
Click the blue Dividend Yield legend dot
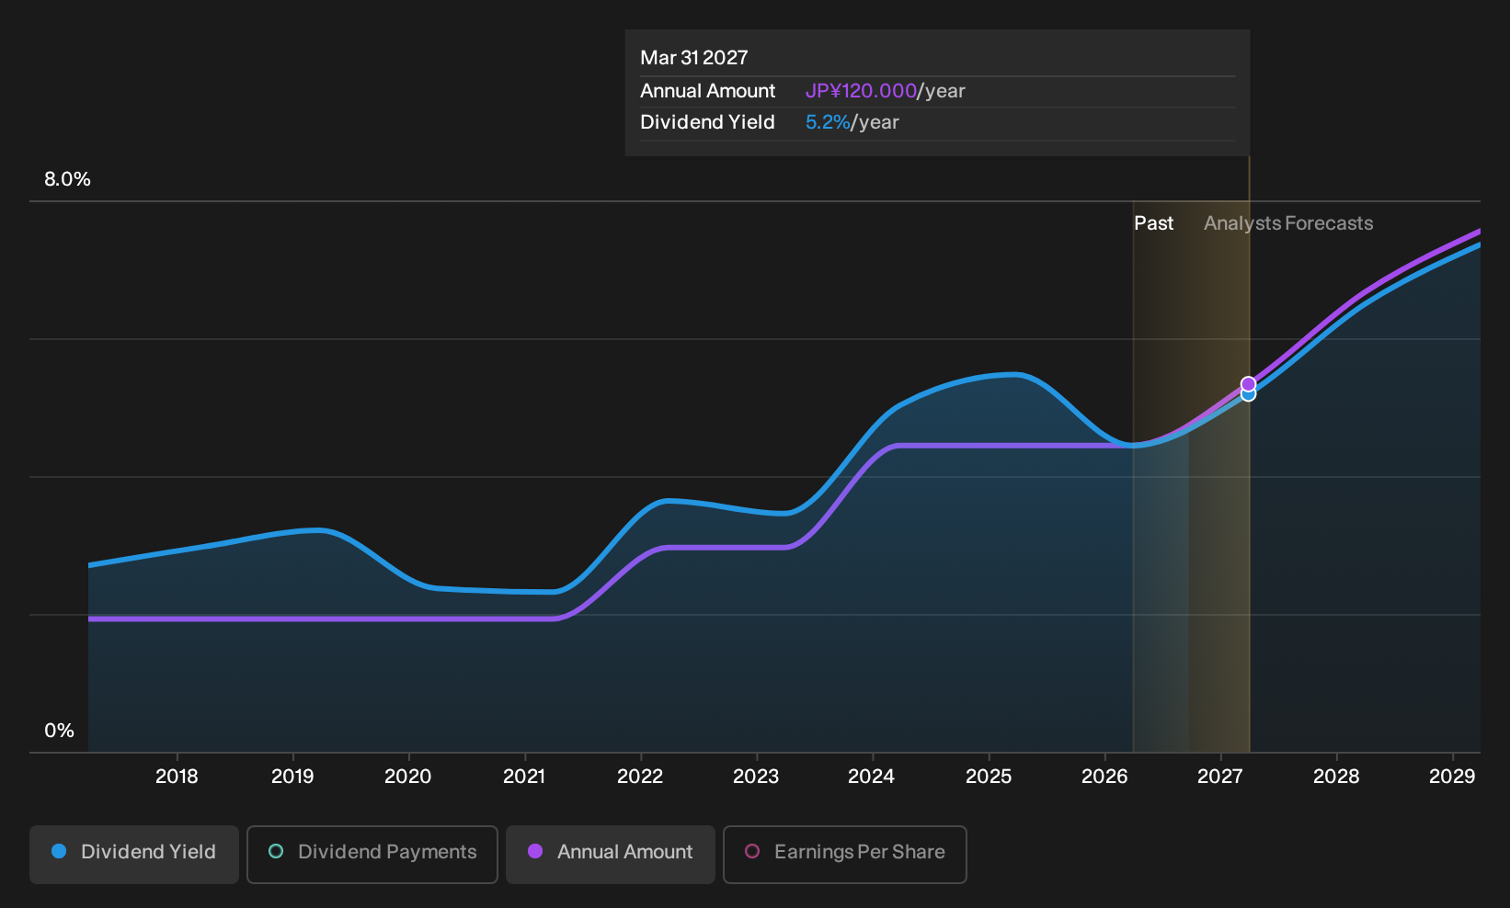(59, 851)
